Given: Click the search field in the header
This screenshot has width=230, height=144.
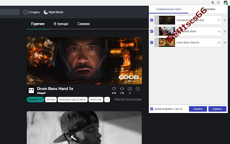Looking at the screenshot, I should [x=10, y=12].
